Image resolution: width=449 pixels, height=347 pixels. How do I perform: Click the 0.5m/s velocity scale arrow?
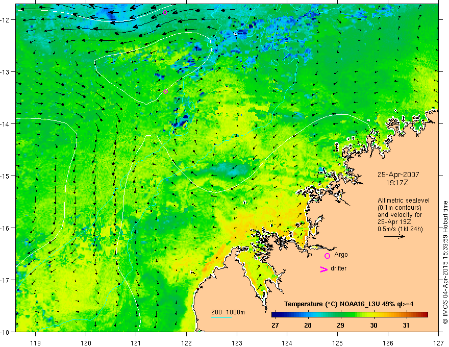point(394,236)
